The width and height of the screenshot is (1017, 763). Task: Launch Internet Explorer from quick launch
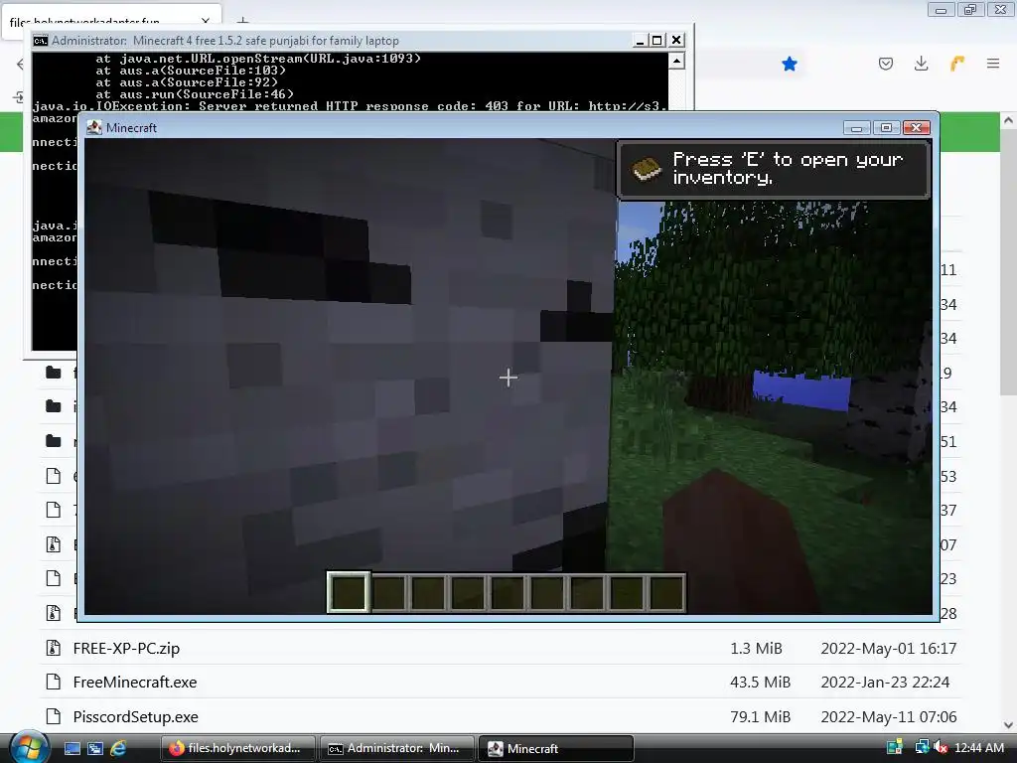118,748
